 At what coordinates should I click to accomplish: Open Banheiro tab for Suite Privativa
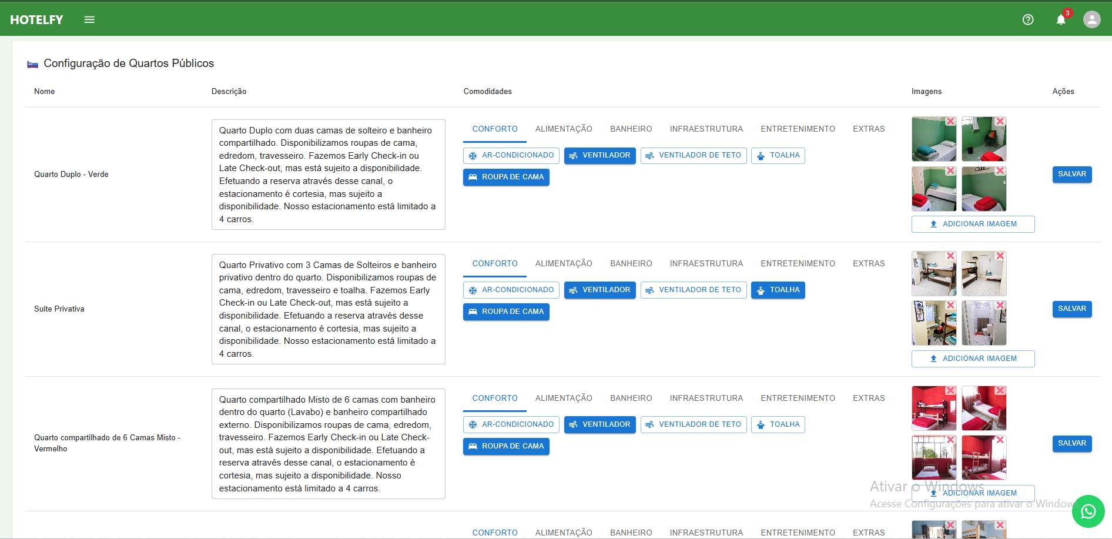coord(631,264)
